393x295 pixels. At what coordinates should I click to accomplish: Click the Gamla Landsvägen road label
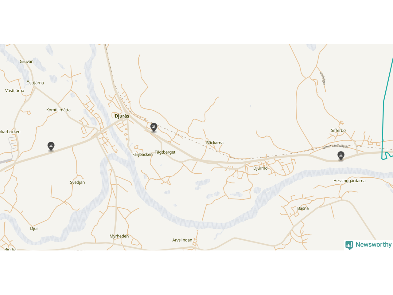click(335, 146)
